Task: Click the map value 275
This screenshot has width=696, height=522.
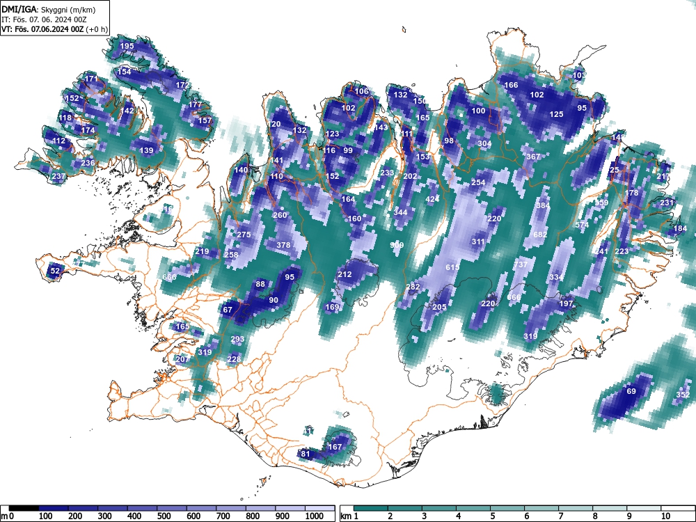Action: 244,235
